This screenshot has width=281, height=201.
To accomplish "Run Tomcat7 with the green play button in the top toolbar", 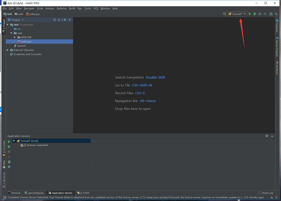I will pyautogui.click(x=250, y=14).
